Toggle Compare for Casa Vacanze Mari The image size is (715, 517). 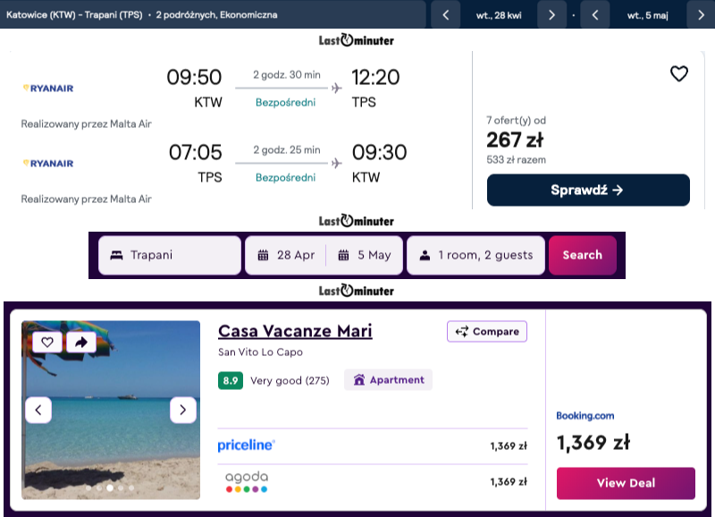point(487,332)
